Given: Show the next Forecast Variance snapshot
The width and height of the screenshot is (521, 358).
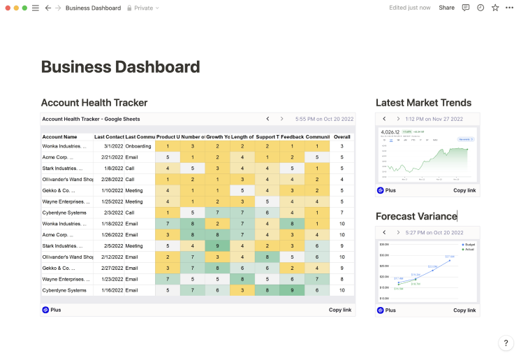Looking at the screenshot, I should [x=398, y=233].
